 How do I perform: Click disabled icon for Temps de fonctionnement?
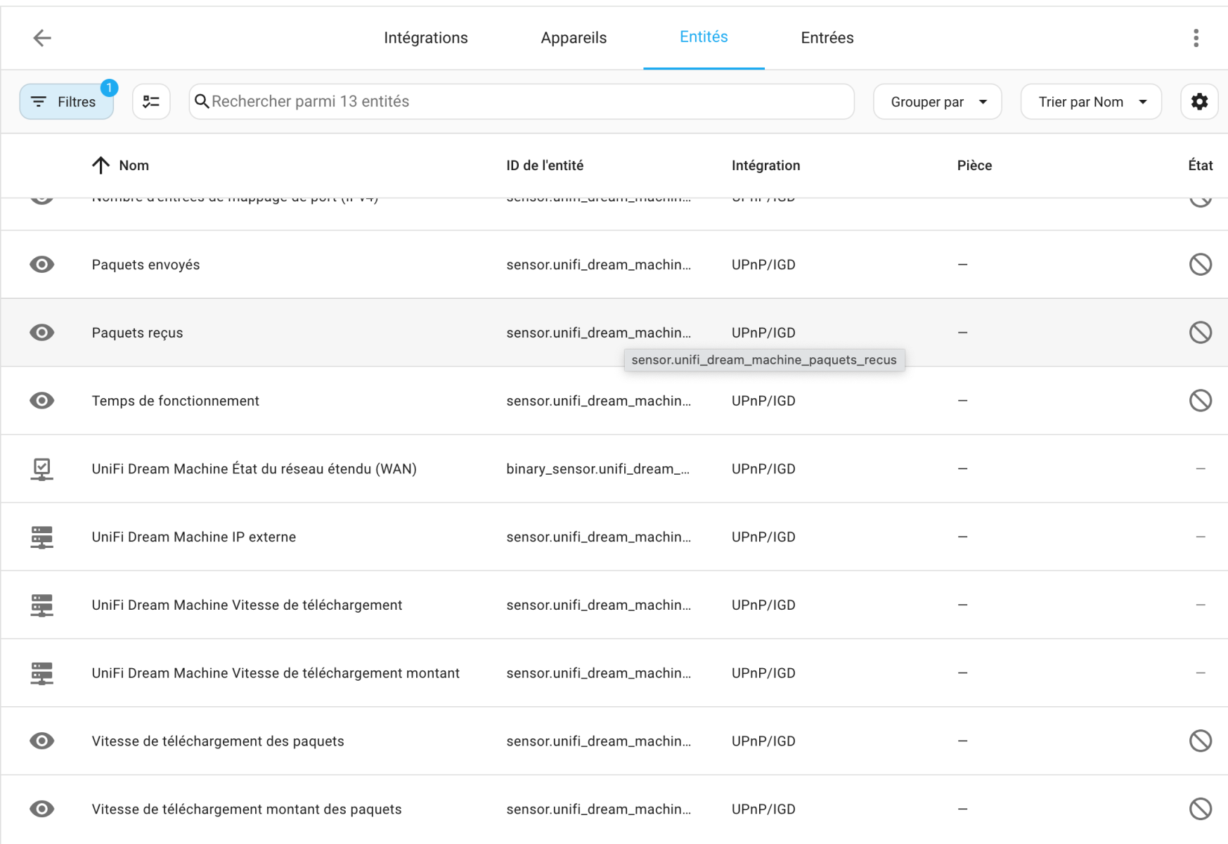click(x=1201, y=401)
